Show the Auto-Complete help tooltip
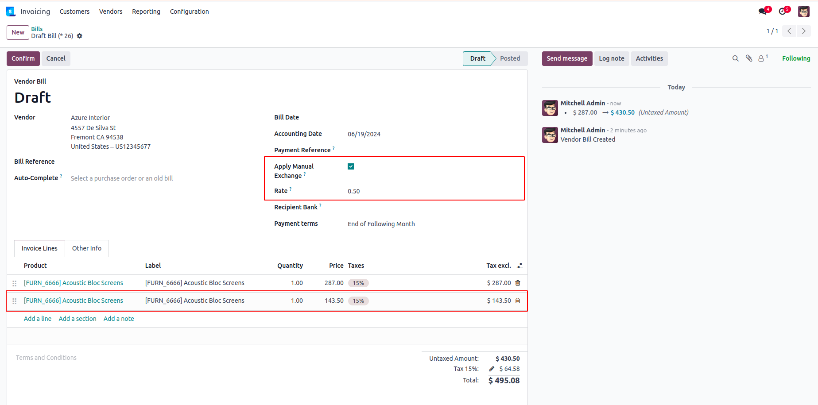The height and width of the screenshot is (405, 818). click(x=61, y=176)
